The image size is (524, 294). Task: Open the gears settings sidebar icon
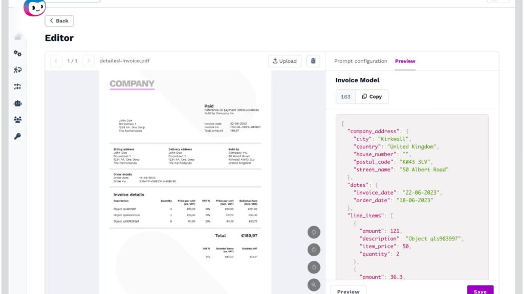[x=18, y=53]
